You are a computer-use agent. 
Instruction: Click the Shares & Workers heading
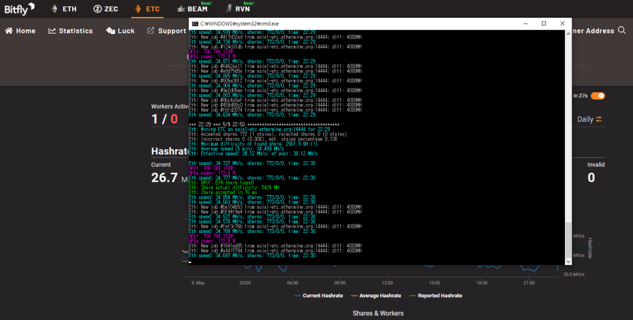click(x=378, y=313)
